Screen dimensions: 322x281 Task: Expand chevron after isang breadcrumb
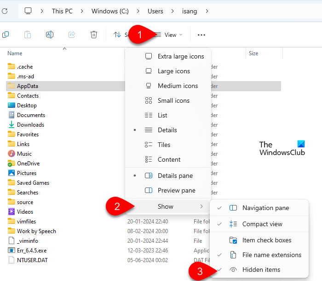pos(207,11)
